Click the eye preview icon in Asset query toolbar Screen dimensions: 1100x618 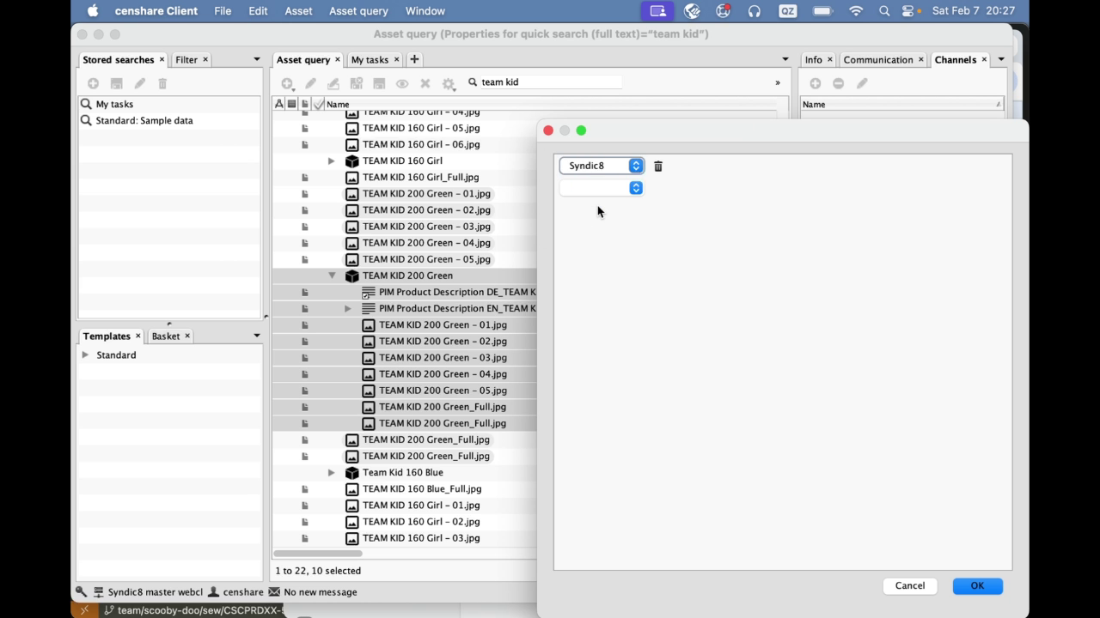coord(402,83)
